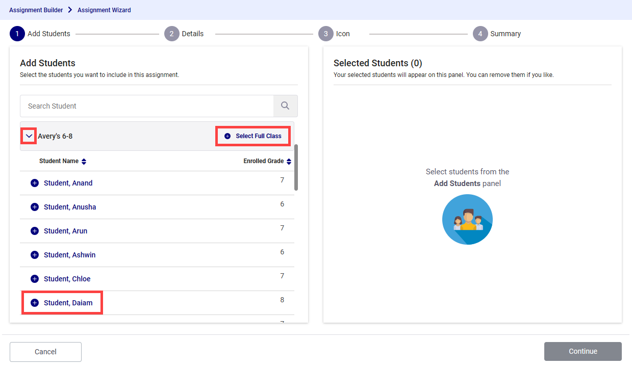This screenshot has width=632, height=367.
Task: Click Select Full Class button
Action: [x=253, y=136]
